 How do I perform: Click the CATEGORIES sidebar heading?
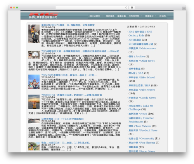[141, 27]
